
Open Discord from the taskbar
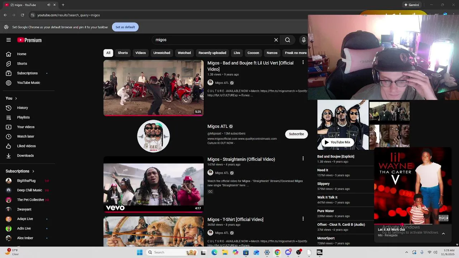pos(288,252)
